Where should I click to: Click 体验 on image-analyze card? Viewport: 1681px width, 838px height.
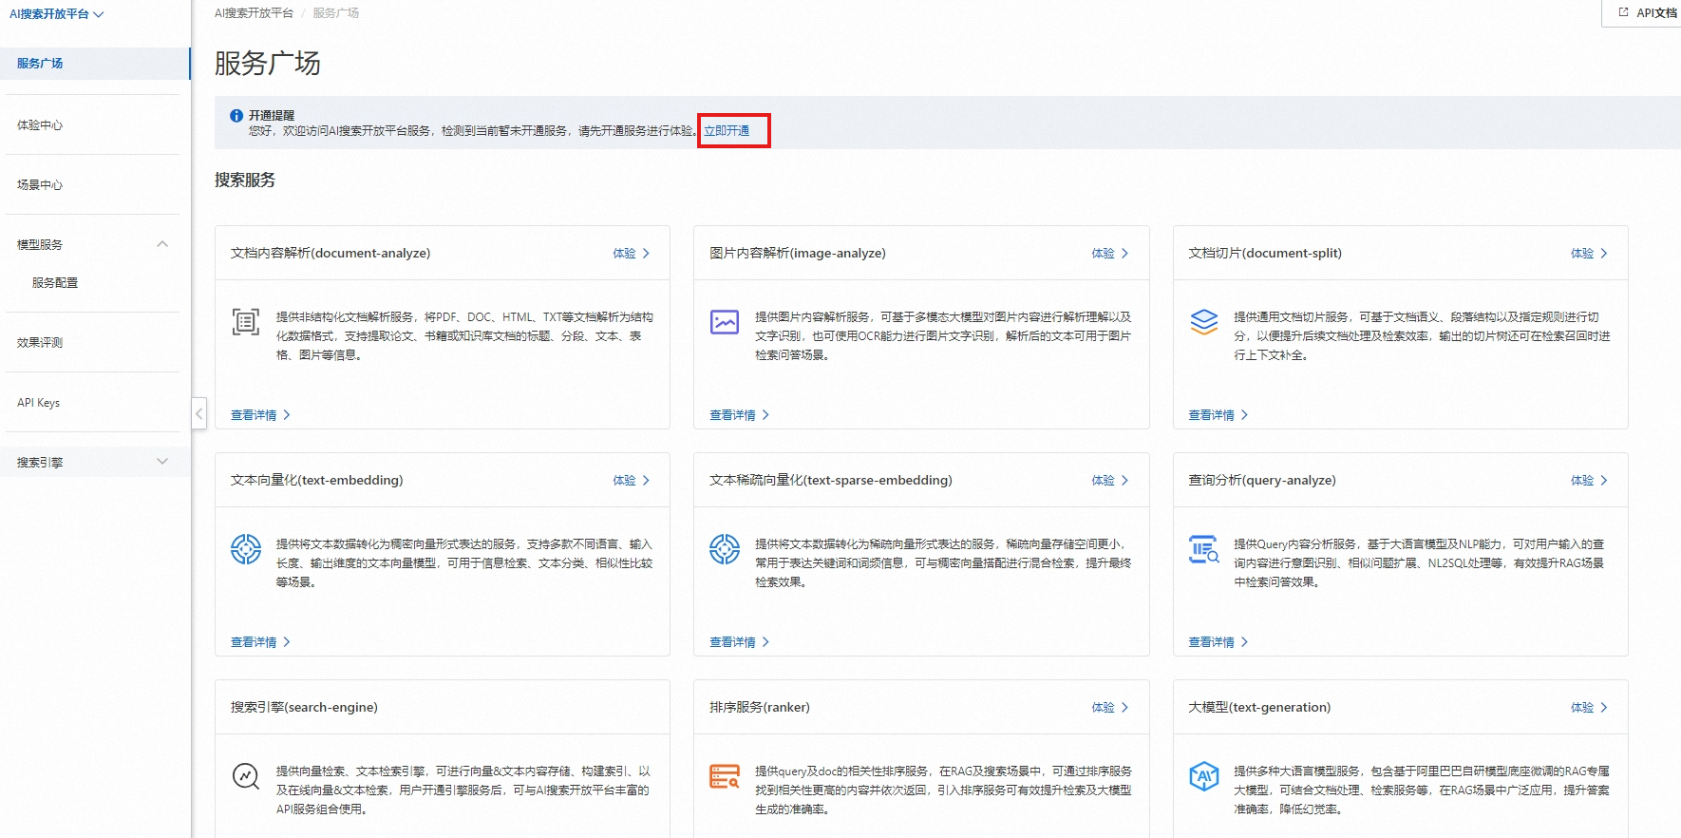click(1110, 254)
